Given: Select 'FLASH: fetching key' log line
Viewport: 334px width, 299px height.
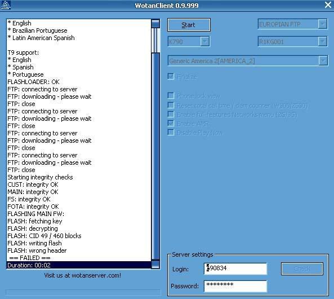Looking at the screenshot, I should pyautogui.click(x=79, y=221).
